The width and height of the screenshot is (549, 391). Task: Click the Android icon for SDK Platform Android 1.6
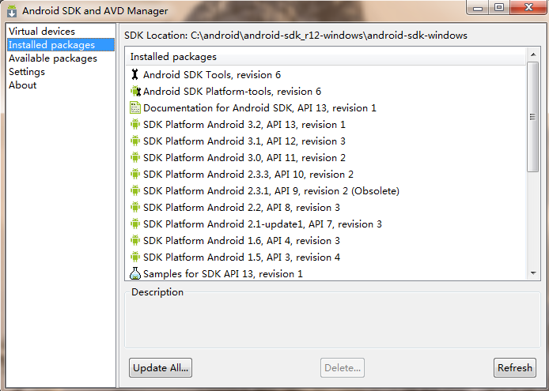(x=134, y=241)
